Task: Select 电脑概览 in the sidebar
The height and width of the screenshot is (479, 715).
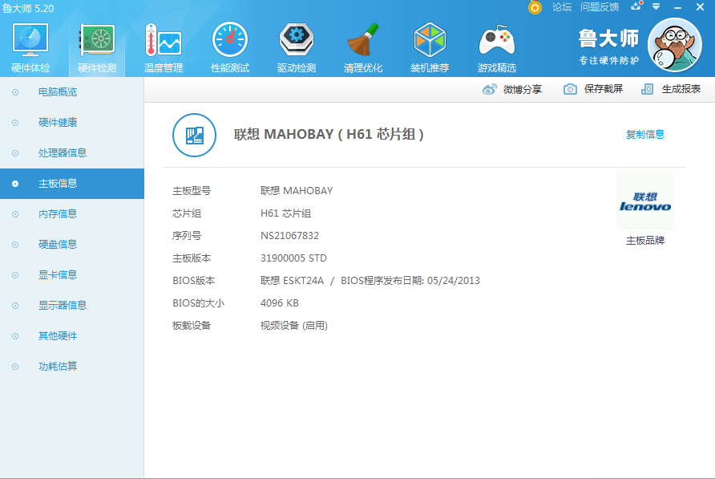Action: click(71, 92)
